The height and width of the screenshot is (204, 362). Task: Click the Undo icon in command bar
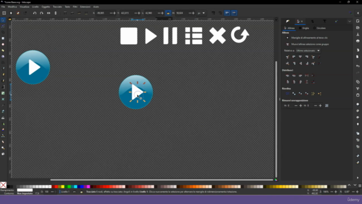[358, 66]
